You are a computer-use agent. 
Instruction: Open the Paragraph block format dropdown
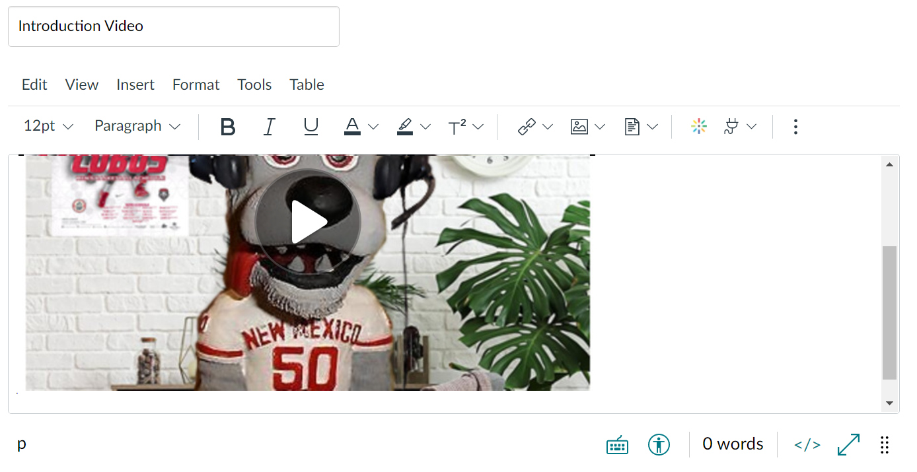[137, 126]
